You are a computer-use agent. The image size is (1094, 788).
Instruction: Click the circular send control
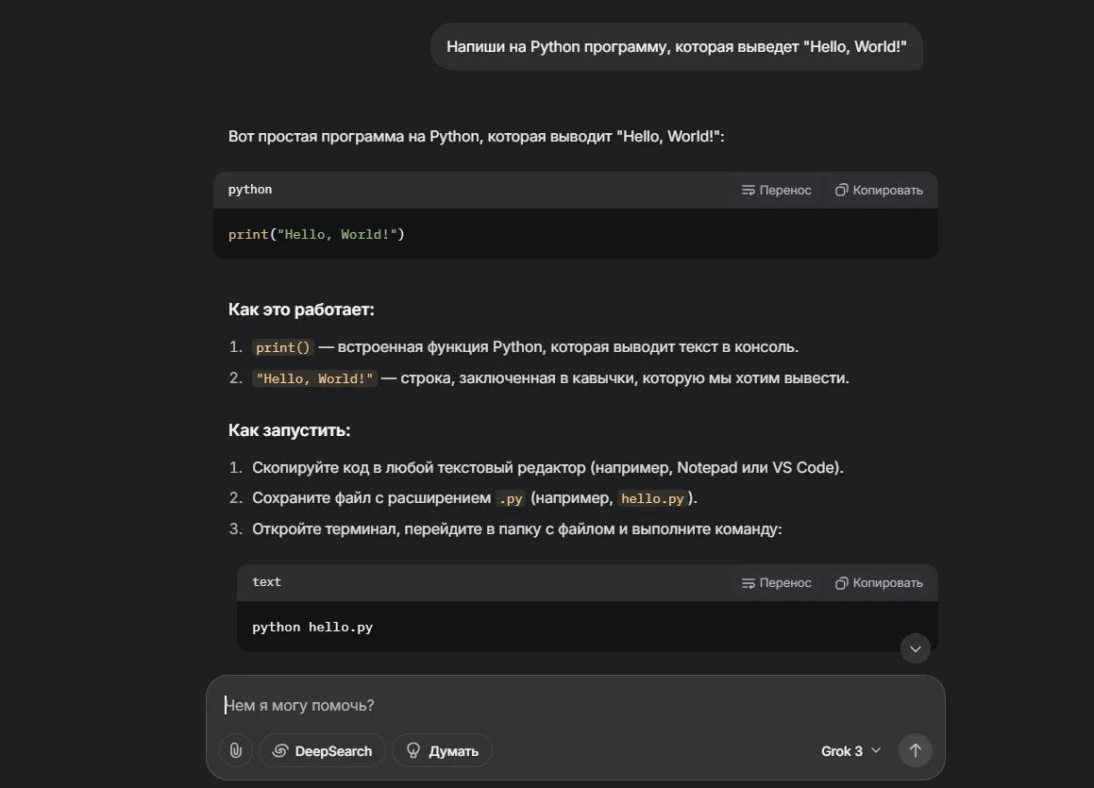coord(914,750)
